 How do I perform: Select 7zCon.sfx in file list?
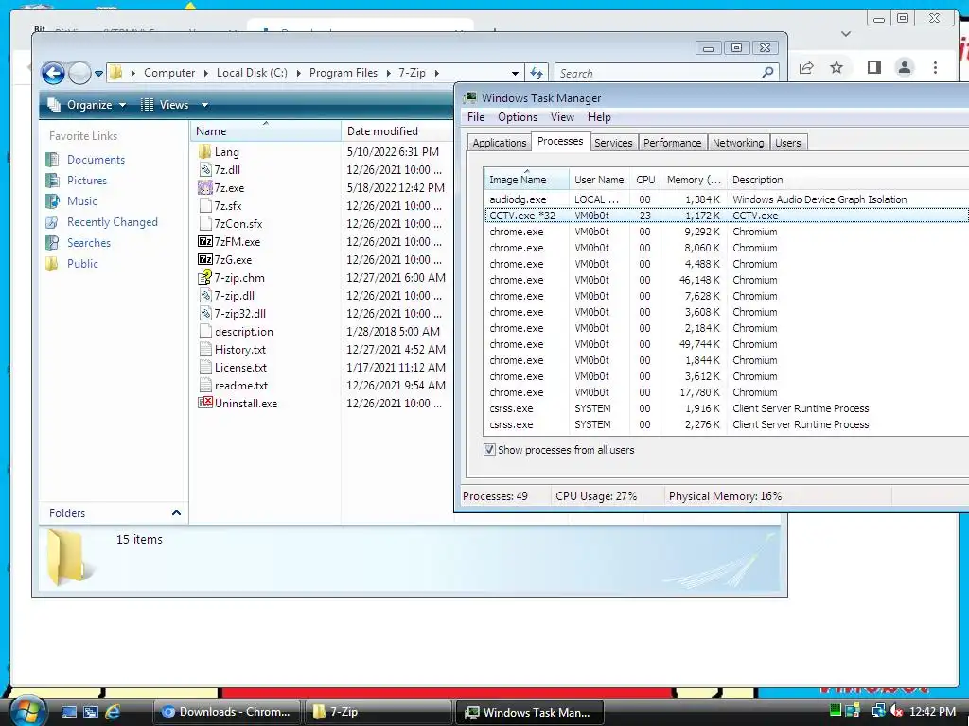(238, 223)
